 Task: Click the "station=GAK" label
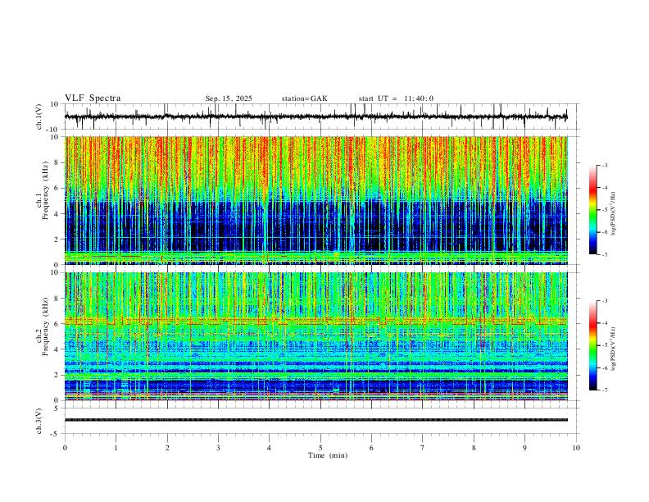304,98
